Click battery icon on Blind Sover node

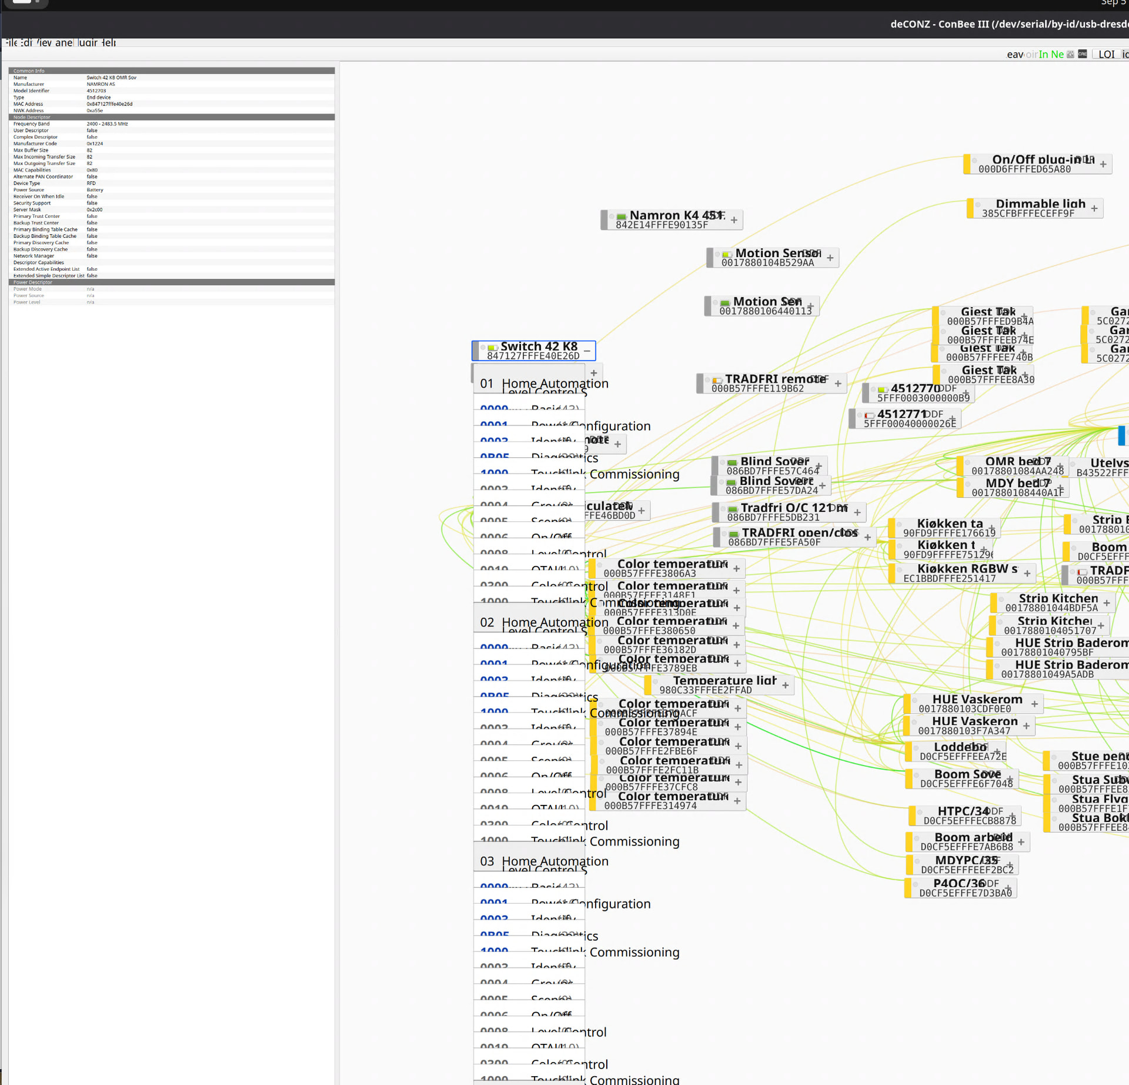point(732,462)
